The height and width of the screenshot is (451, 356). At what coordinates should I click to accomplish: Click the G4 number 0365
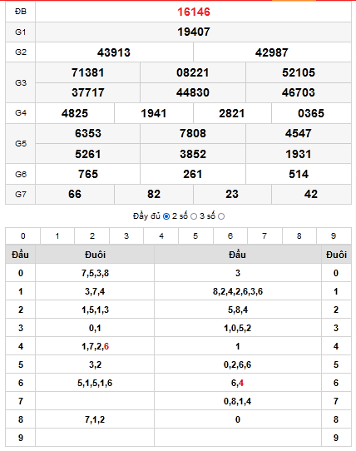point(311,113)
